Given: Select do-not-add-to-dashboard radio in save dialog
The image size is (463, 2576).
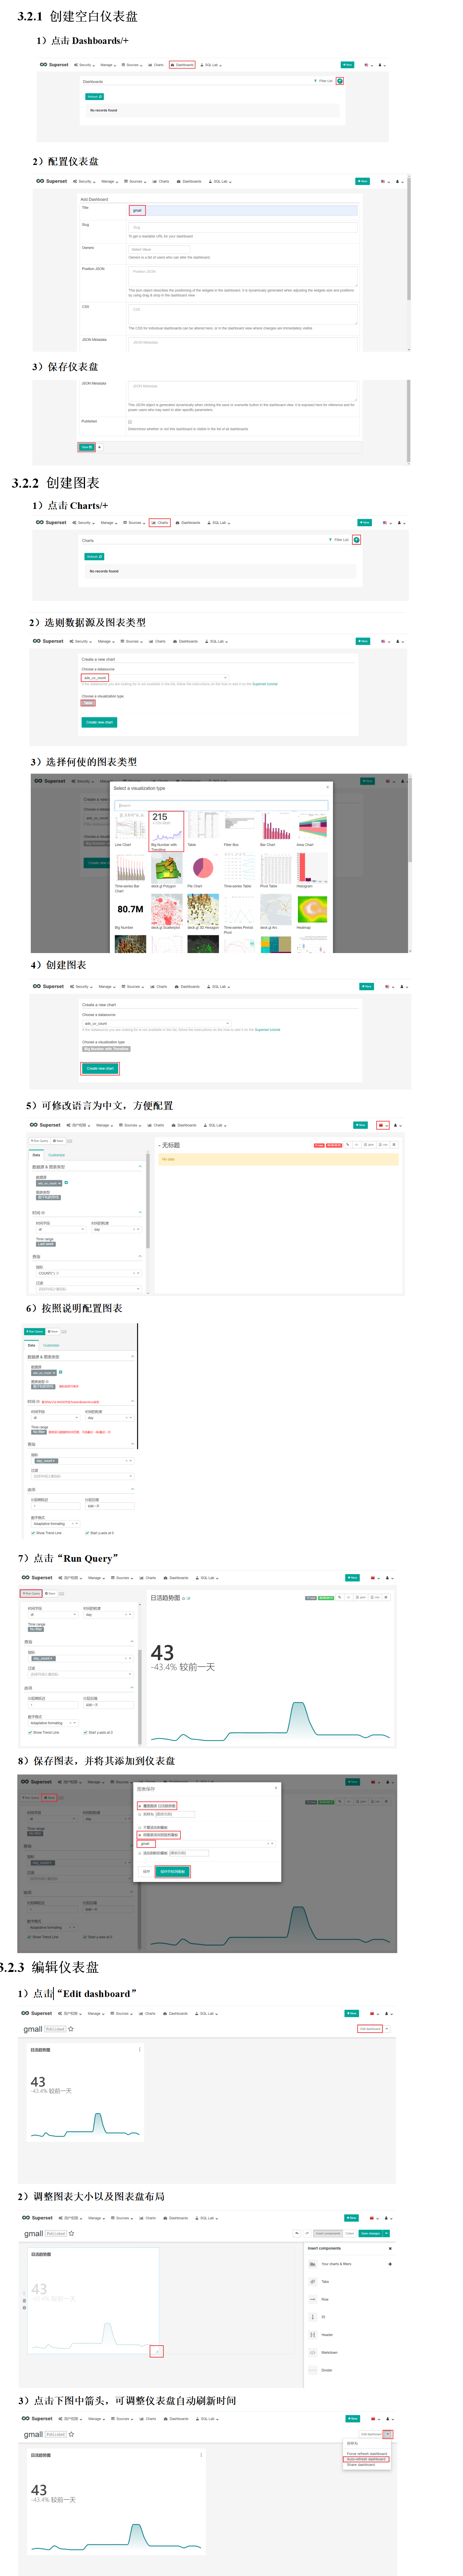Looking at the screenshot, I should click(140, 1827).
